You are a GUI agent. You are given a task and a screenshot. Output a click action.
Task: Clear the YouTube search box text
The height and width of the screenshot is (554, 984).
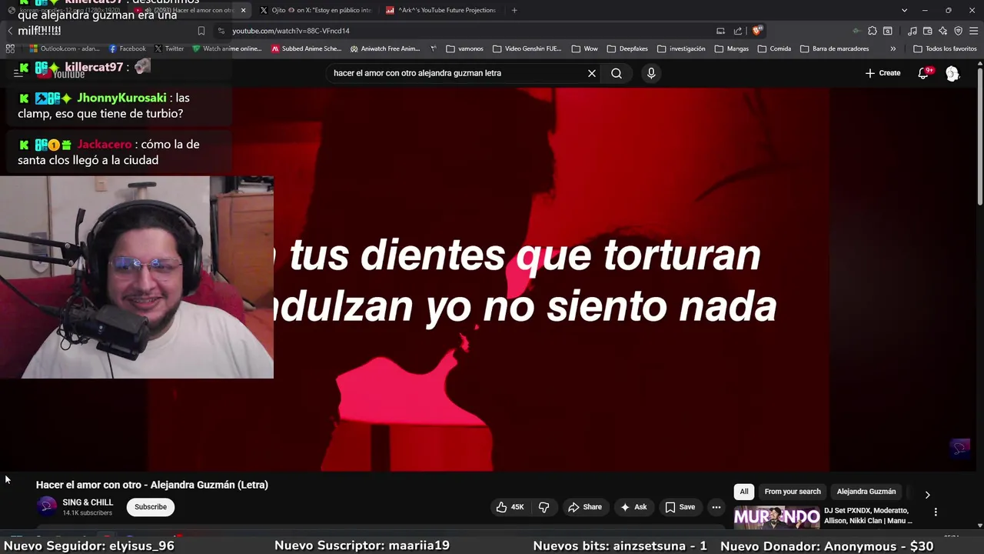click(x=592, y=73)
